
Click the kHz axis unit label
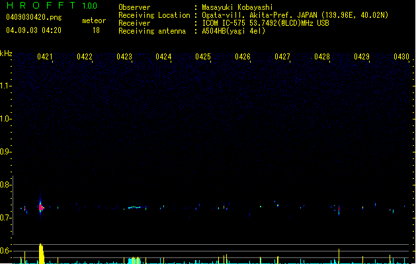point(6,53)
